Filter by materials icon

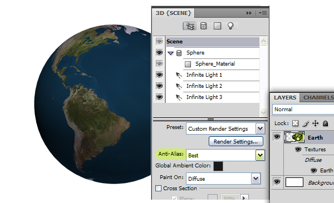[217, 26]
